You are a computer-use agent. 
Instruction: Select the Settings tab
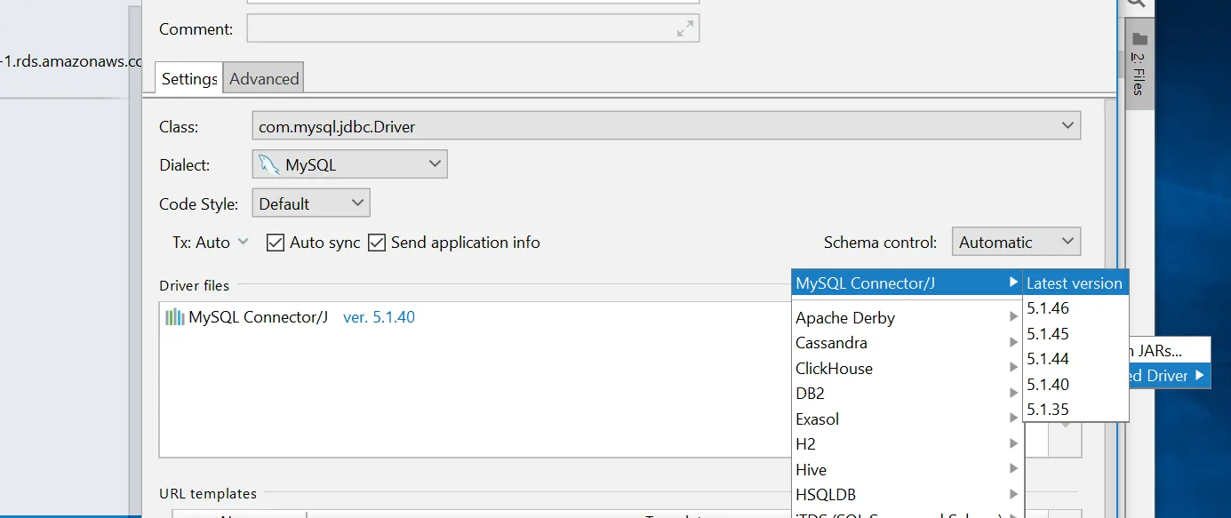pos(189,78)
